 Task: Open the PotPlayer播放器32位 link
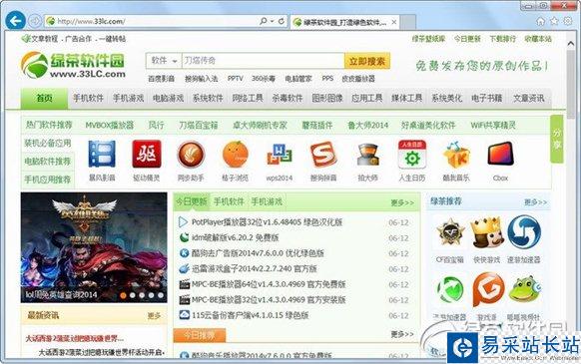(267, 222)
